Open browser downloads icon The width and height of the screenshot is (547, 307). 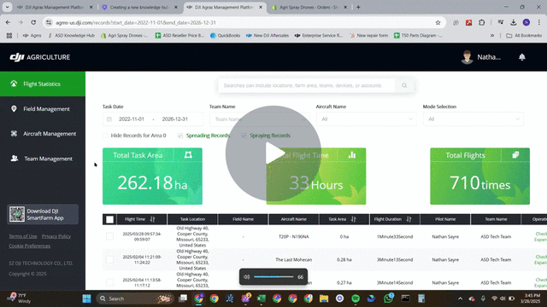tap(513, 23)
